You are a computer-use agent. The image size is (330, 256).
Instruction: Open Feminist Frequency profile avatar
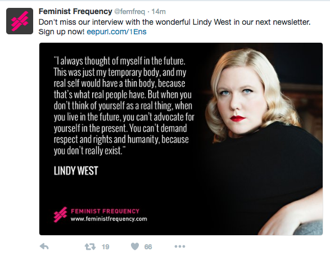20,21
